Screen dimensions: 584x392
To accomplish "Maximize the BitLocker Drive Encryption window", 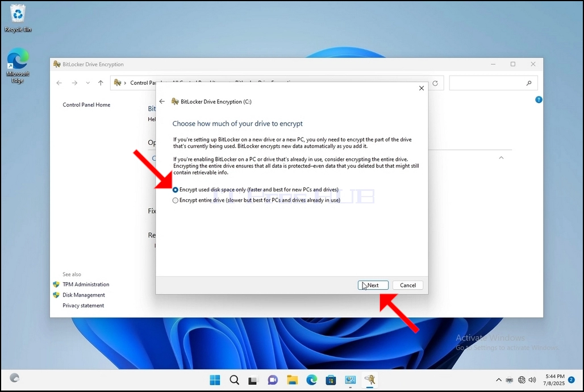I will (x=513, y=64).
